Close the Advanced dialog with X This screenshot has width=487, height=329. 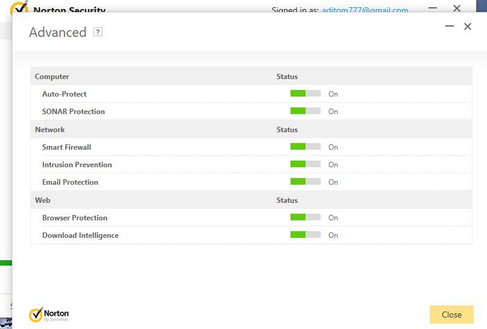pyautogui.click(x=468, y=27)
